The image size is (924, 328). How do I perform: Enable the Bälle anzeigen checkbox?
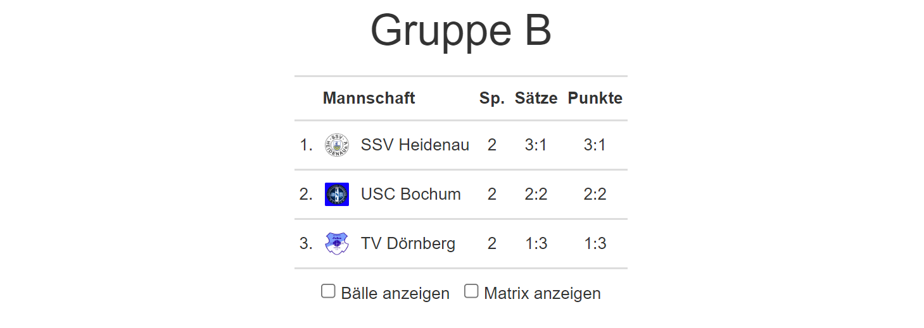tap(328, 291)
